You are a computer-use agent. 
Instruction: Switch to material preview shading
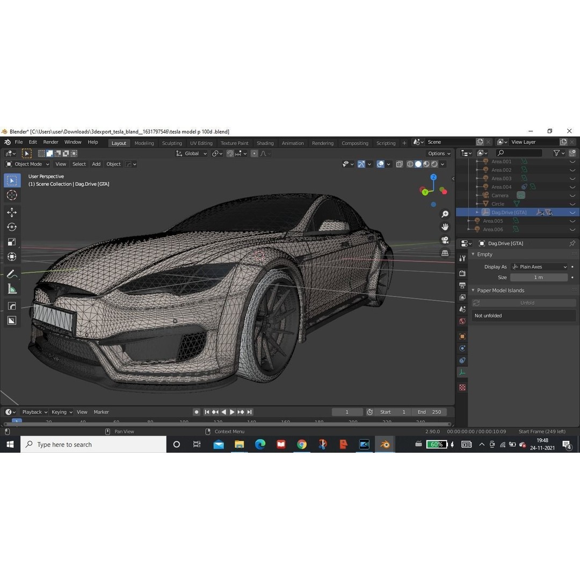426,164
